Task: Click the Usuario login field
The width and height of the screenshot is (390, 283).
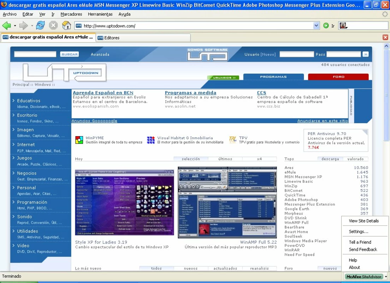Action: point(297,54)
